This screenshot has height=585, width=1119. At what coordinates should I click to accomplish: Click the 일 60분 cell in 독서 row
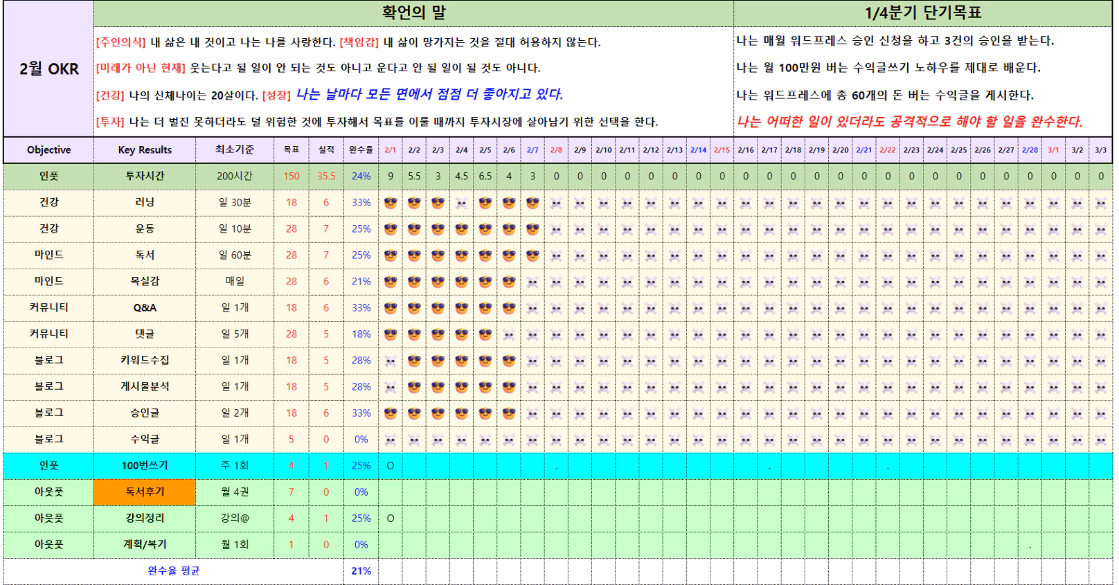235,255
